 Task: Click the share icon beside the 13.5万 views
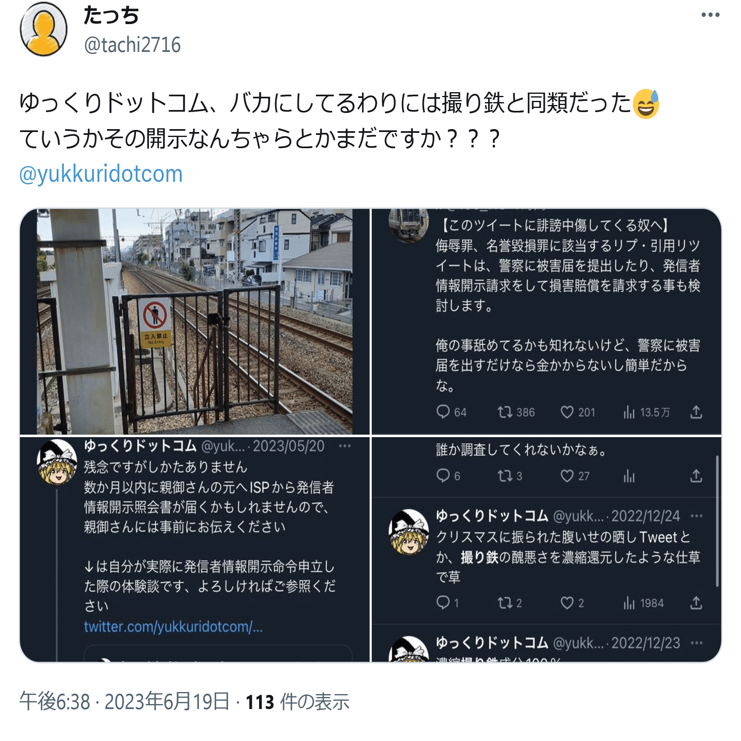(x=696, y=412)
